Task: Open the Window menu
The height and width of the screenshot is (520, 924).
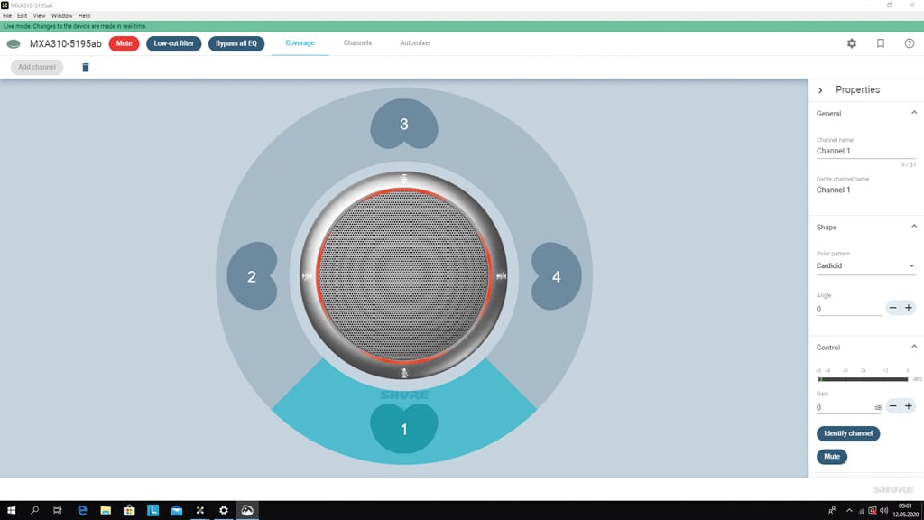Action: point(62,16)
